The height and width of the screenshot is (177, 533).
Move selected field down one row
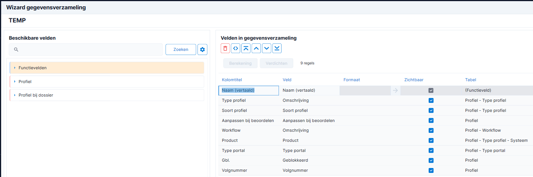pos(266,48)
